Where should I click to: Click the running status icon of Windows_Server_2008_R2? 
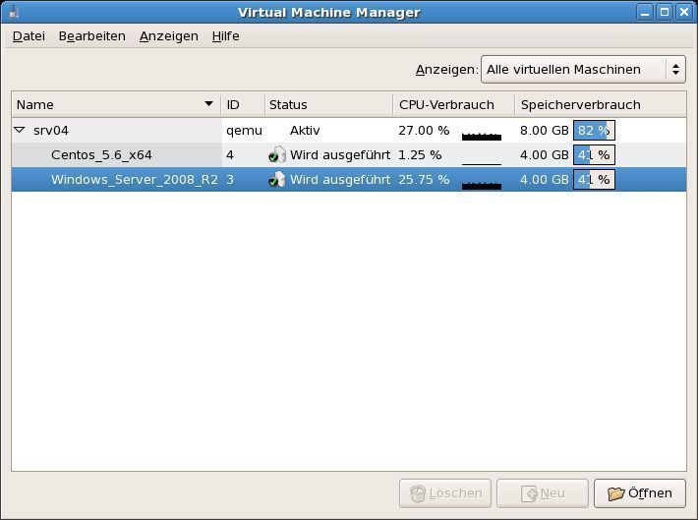277,179
